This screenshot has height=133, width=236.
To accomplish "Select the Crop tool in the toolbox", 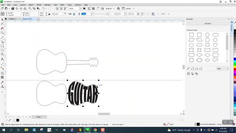I will coord(2,28).
